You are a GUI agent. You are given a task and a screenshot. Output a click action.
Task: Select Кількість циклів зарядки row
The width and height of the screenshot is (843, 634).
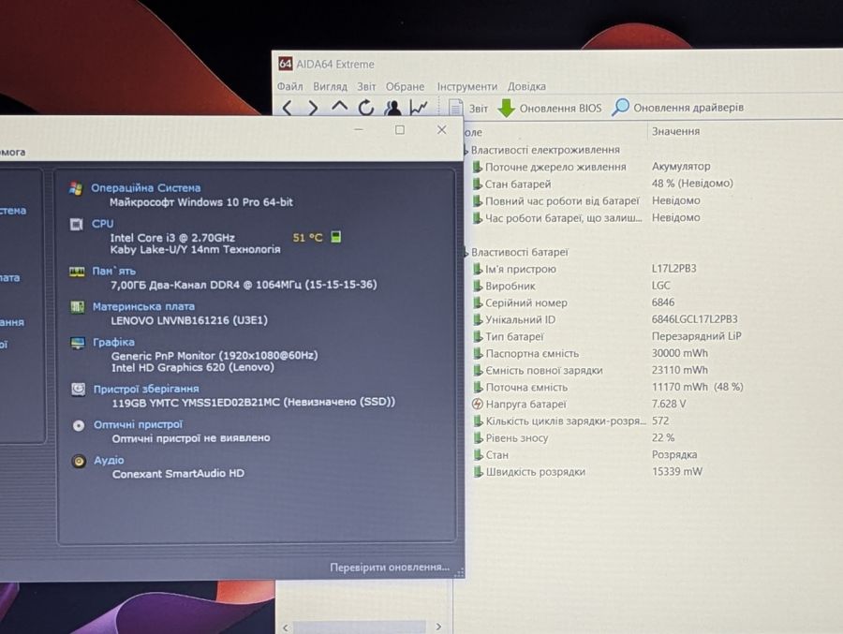coord(570,421)
